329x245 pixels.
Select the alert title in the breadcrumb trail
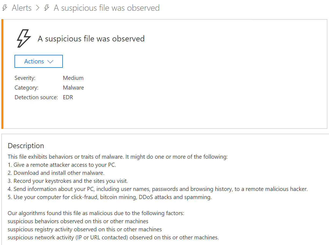click(106, 8)
